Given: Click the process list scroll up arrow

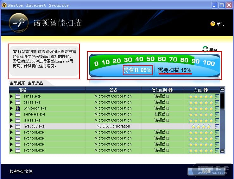Looking at the screenshot, I should click(222, 89).
